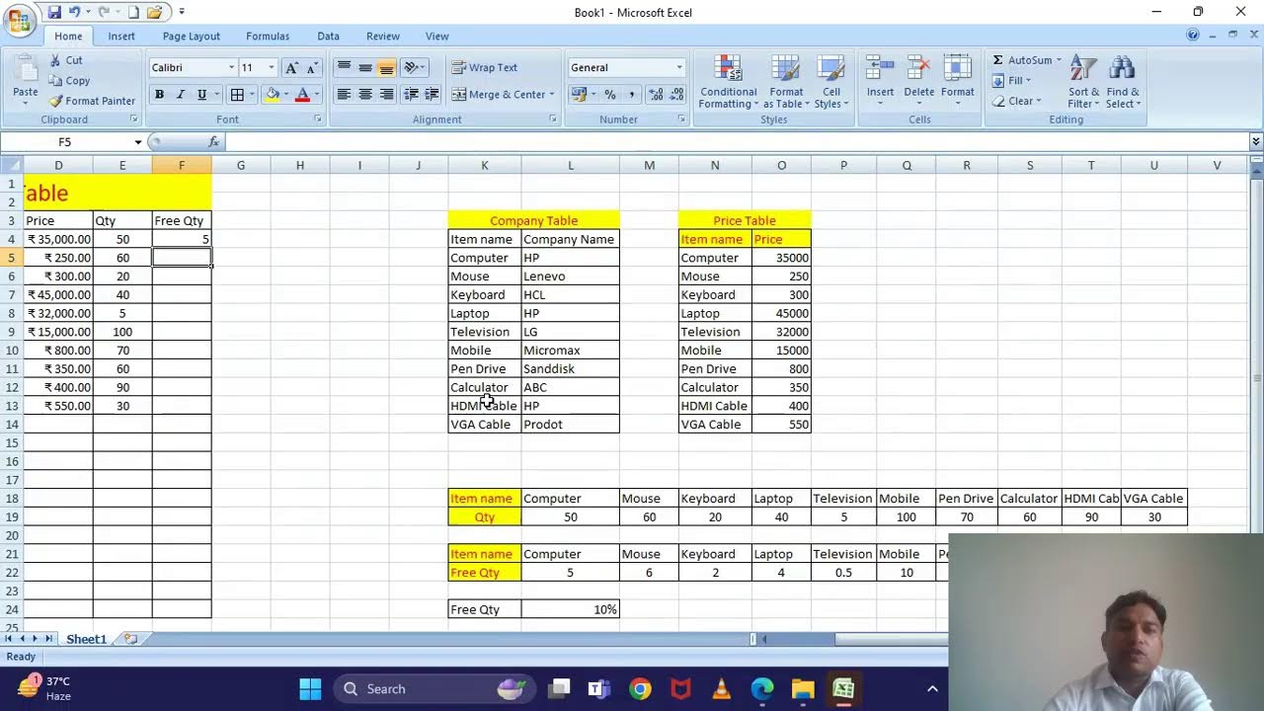Increase the cell indent

[x=433, y=95]
